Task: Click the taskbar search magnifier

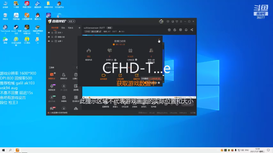Action: (10, 150)
